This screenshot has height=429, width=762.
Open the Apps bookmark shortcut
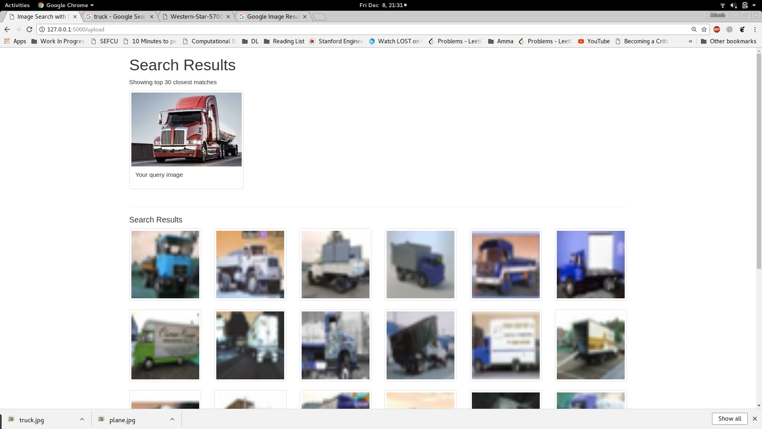[x=15, y=41]
